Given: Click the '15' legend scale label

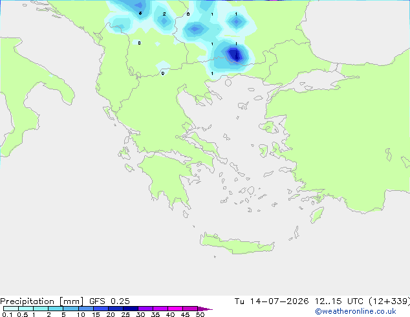Looking at the screenshot, I should point(96,314).
